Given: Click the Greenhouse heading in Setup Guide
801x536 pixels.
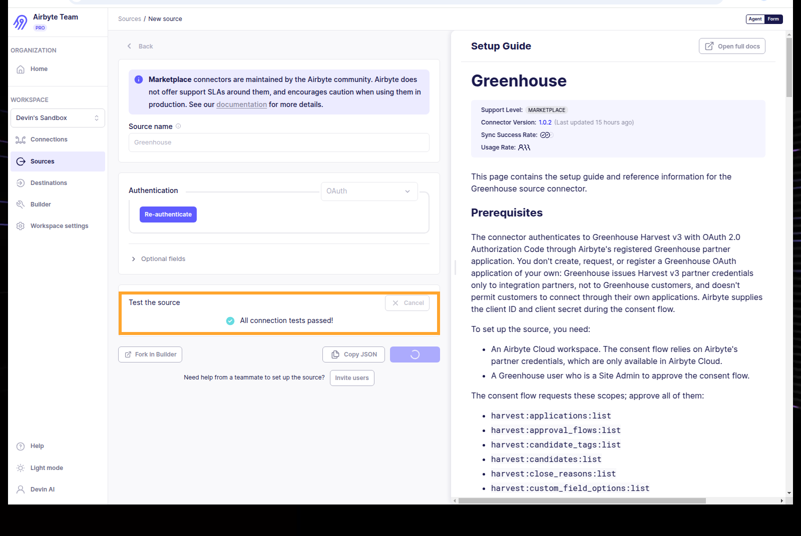Looking at the screenshot, I should coord(519,81).
